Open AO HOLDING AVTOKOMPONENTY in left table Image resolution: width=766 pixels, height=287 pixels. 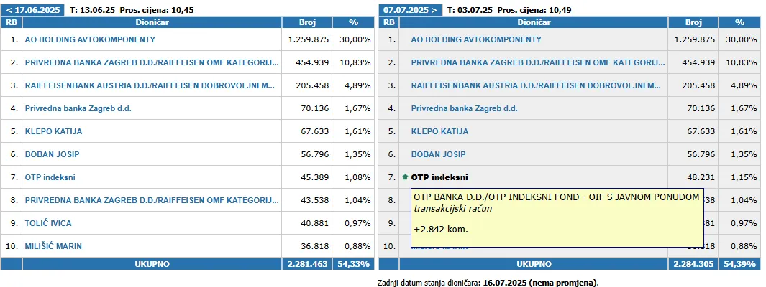click(x=90, y=39)
